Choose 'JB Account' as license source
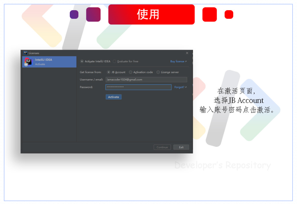The width and height of the screenshot is (297, 204). tap(109, 72)
